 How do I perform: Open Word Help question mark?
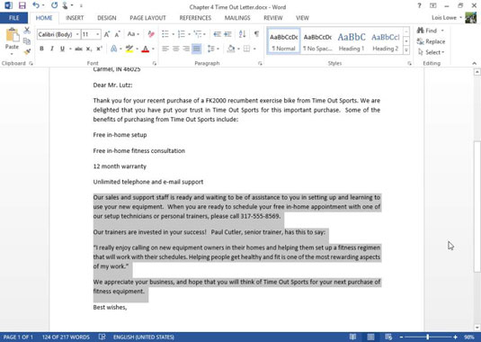419,5
